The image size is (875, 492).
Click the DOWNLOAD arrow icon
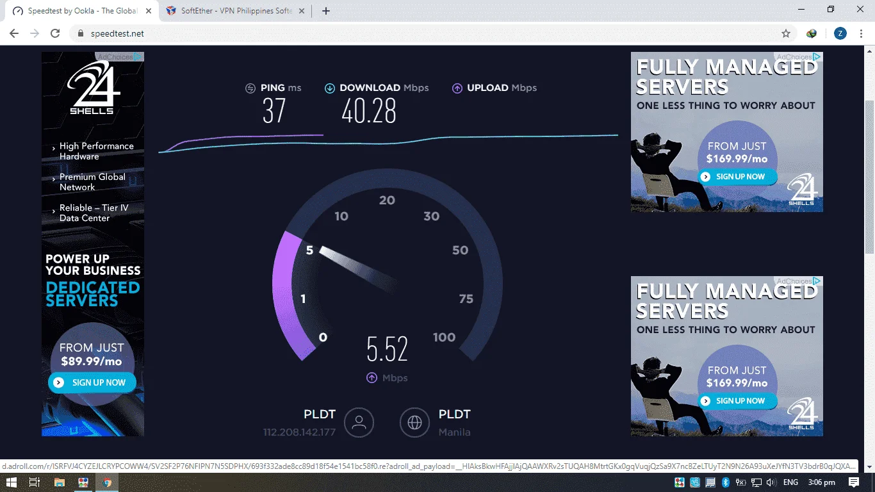[x=329, y=88]
